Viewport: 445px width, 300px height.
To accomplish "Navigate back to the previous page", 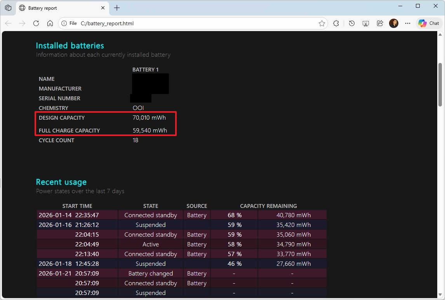I will coord(8,23).
